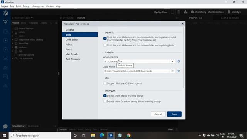Expand the Tablet tree node
The height and width of the screenshot is (139, 247).
[13, 36]
